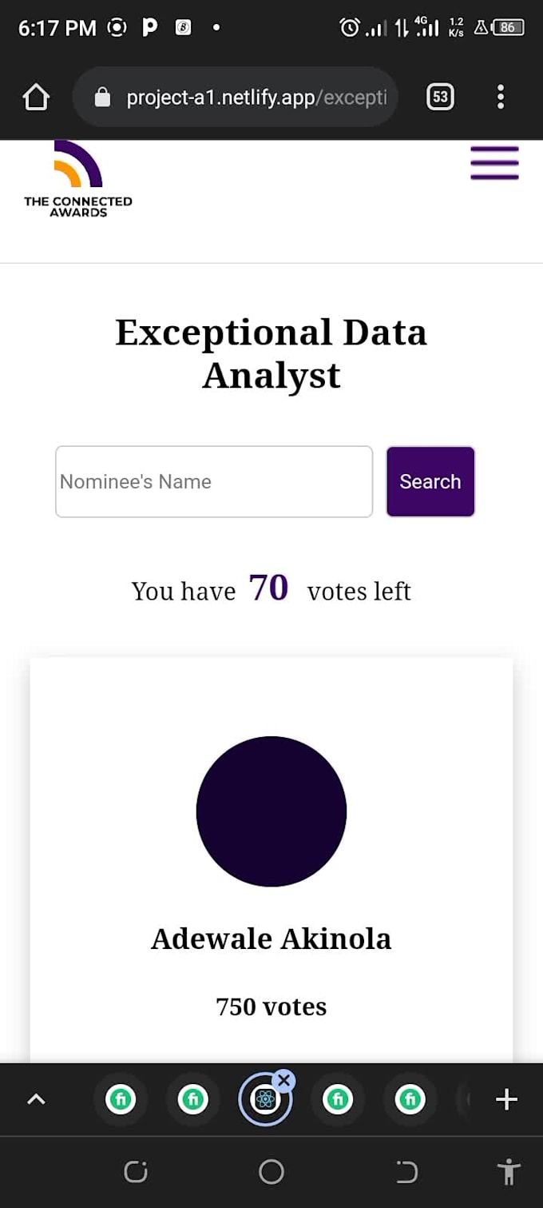Image resolution: width=543 pixels, height=1208 pixels.
Task: Open the tab switcher showing 53
Action: click(440, 98)
